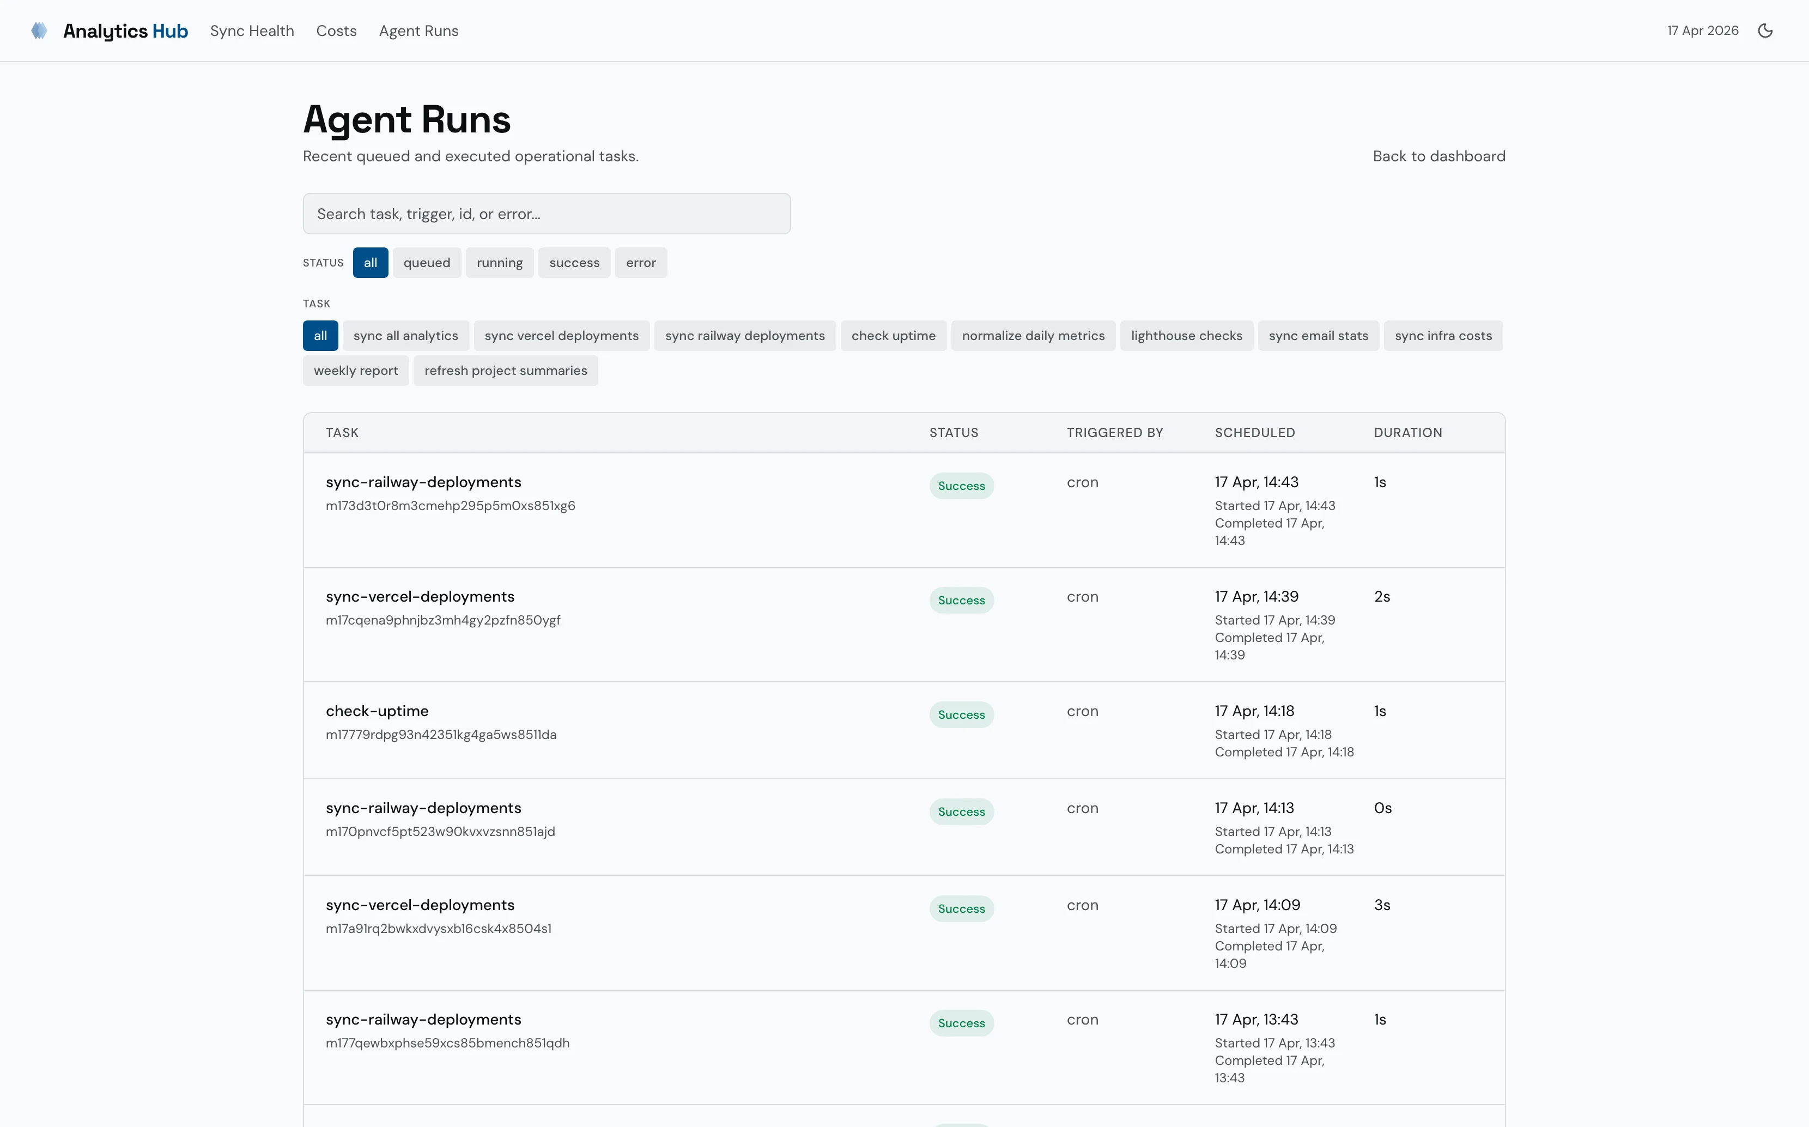1809x1127 pixels.
Task: Toggle dark mode with the moon icon
Action: pos(1766,31)
